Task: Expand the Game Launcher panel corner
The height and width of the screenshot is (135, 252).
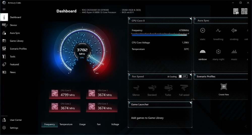Action: coord(191,103)
